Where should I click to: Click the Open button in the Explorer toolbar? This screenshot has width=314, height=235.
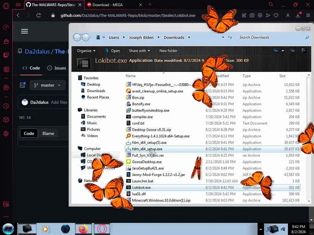click(113, 51)
